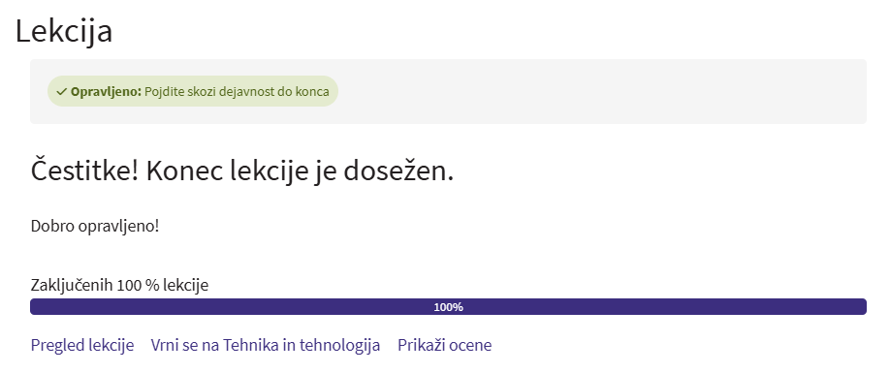
Task: Click the 100% label inside progress bar
Action: pyautogui.click(x=449, y=307)
